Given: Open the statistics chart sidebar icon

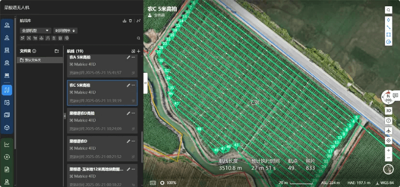Looking at the screenshot, I should (7, 145).
